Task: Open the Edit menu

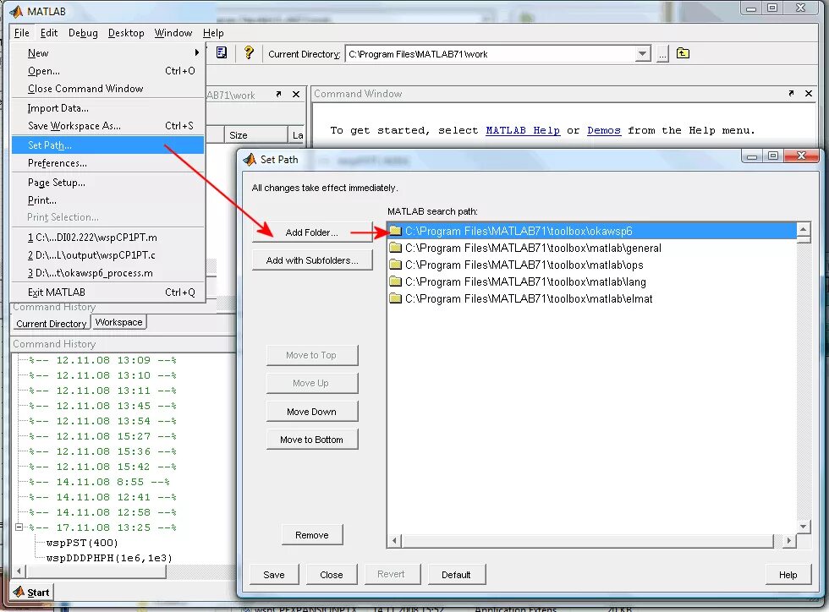Action: point(49,33)
